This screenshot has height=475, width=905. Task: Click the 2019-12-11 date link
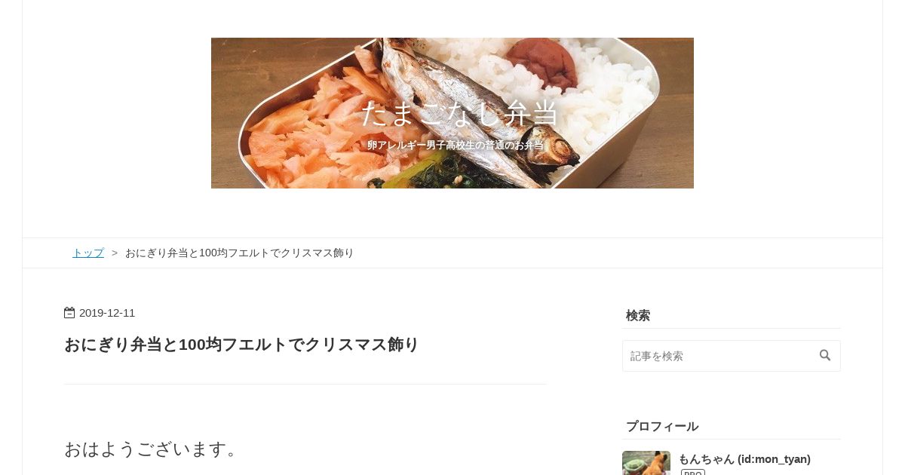pos(107,313)
